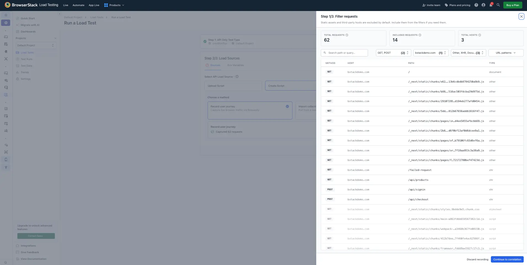Click the info icon beside Select API Load Source

[x=237, y=77]
